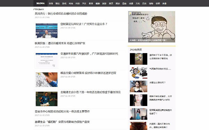Select 时尚 in the top nav bar
This screenshot has width=209, height=130.
pos(71,3)
